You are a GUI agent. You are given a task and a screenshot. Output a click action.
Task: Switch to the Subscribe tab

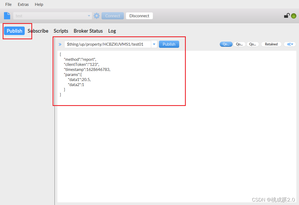[x=38, y=31]
